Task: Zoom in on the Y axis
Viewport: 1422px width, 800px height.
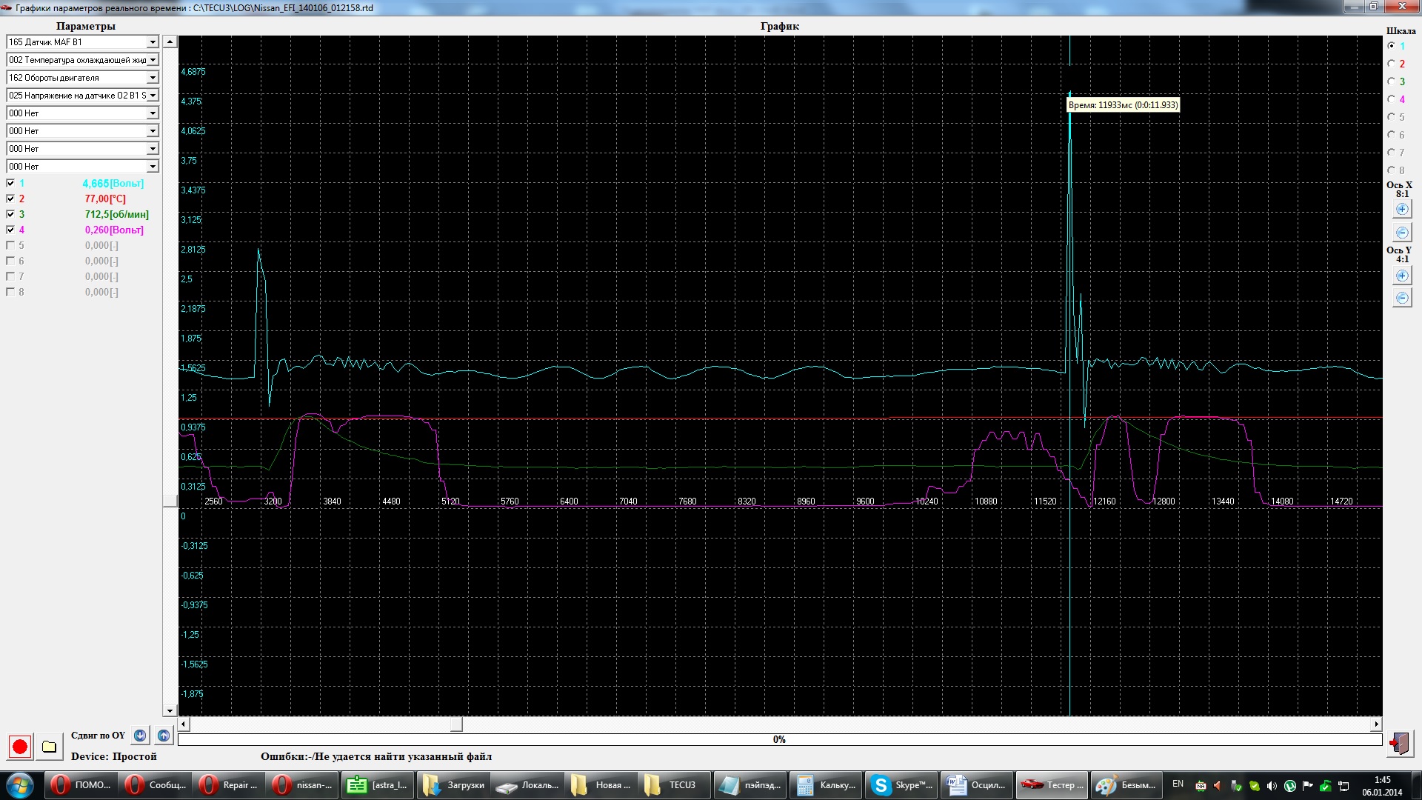Action: point(1402,276)
